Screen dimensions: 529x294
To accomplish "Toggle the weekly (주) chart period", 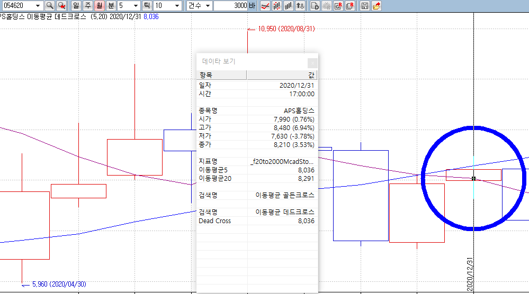I will click(87, 6).
